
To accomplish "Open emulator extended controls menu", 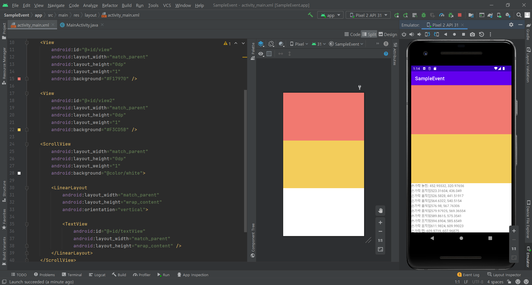I will [x=490, y=34].
